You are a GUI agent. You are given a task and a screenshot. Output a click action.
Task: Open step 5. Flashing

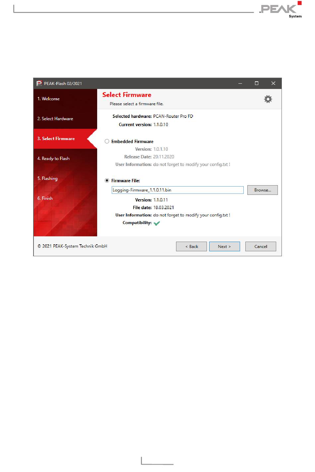click(65, 179)
